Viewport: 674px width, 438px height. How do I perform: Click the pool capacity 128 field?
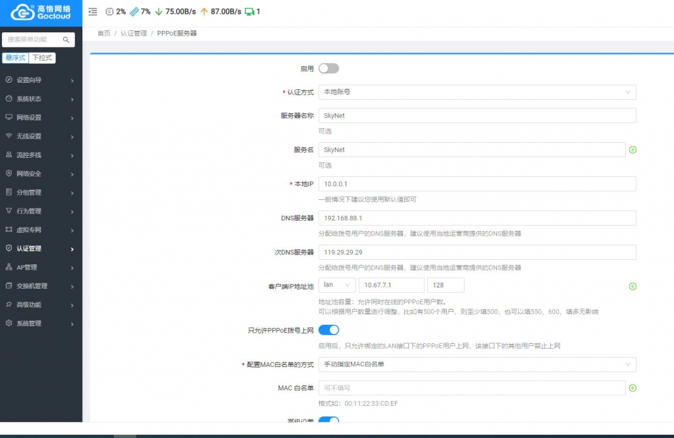[x=446, y=285]
